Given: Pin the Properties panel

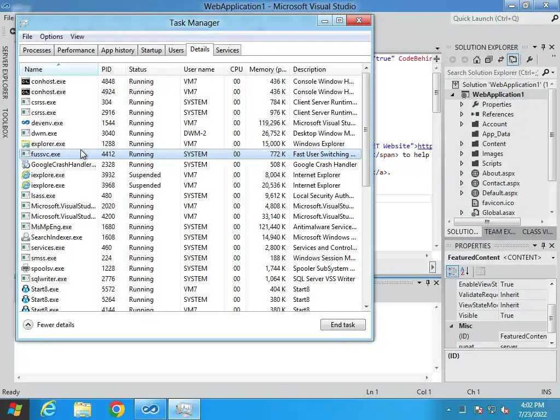Looking at the screenshot, I should click(x=543, y=246).
